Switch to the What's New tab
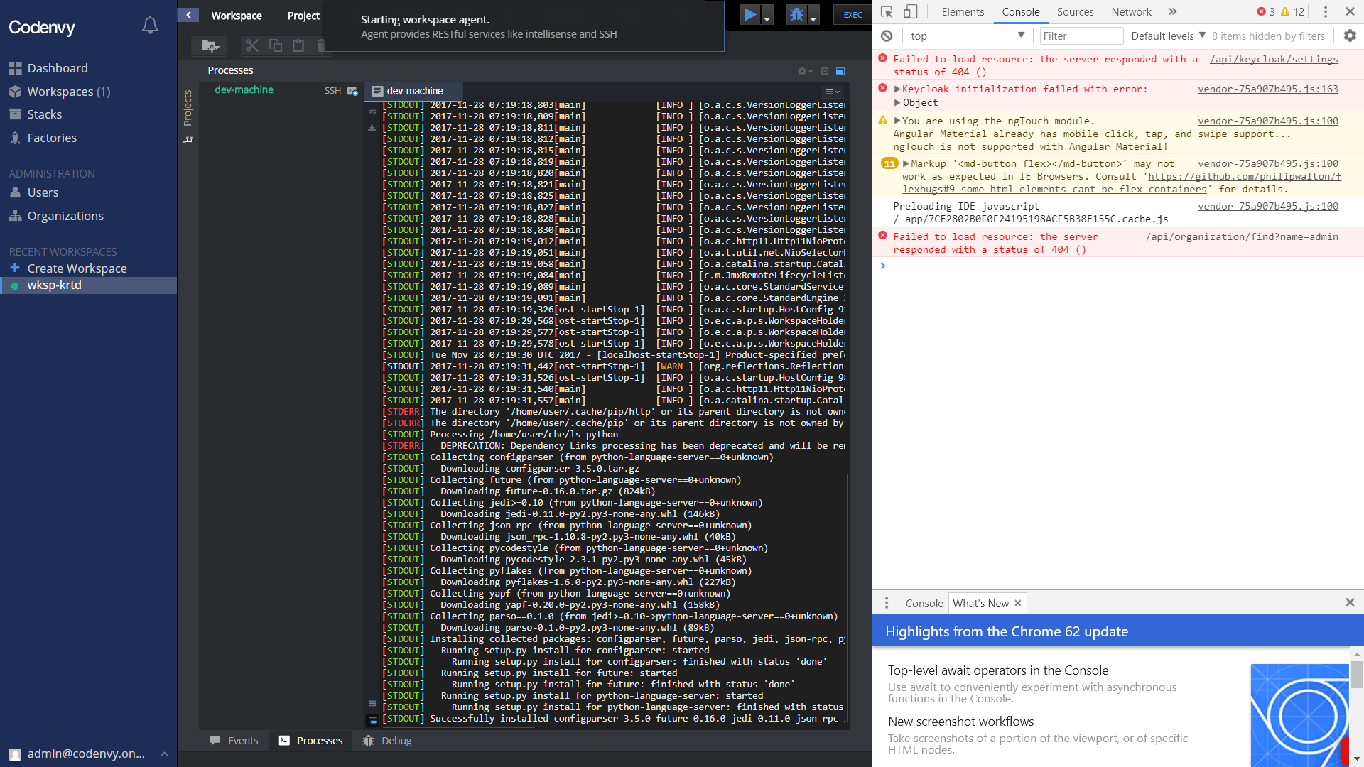Image resolution: width=1364 pixels, height=767 pixels. 981,603
